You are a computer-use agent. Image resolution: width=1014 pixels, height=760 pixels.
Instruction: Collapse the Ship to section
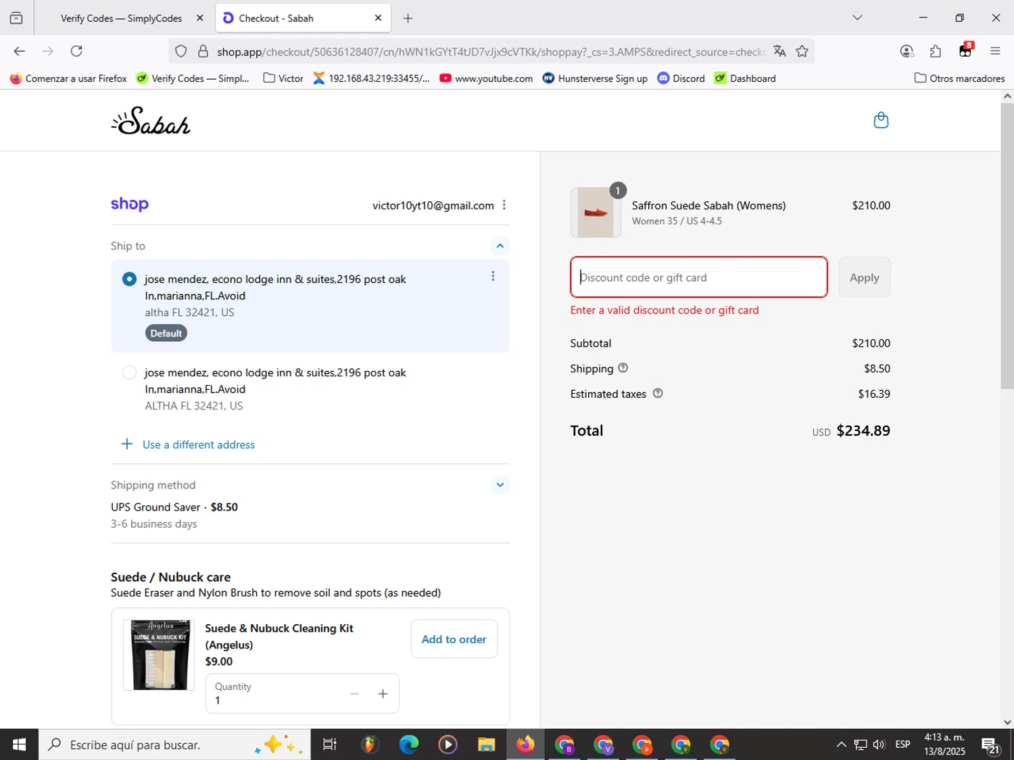point(500,246)
